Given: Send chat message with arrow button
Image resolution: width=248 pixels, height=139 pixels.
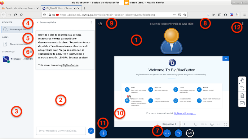Looking at the screenshot, I should [91, 131].
